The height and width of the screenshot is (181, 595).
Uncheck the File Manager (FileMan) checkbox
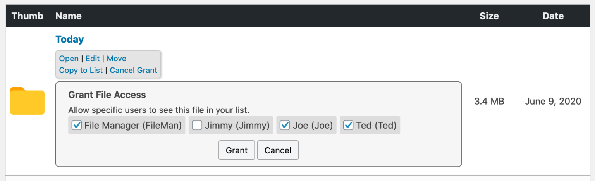pyautogui.click(x=77, y=126)
